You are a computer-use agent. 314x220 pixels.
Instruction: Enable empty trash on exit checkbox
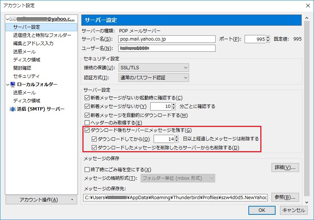[x=87, y=169]
